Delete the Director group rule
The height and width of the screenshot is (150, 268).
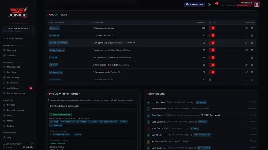point(252,35)
